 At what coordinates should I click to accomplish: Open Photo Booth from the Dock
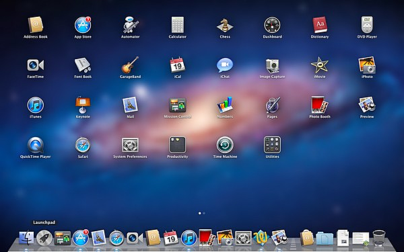tap(207, 238)
